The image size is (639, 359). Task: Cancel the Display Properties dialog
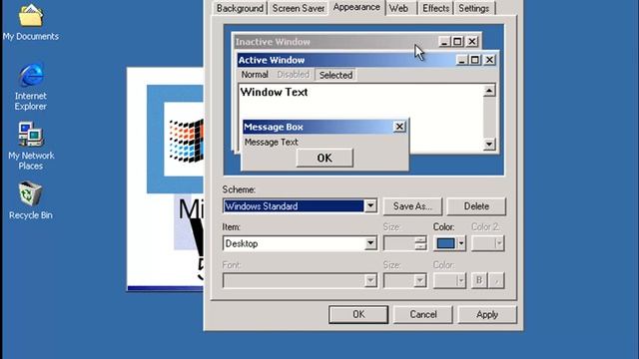click(423, 314)
